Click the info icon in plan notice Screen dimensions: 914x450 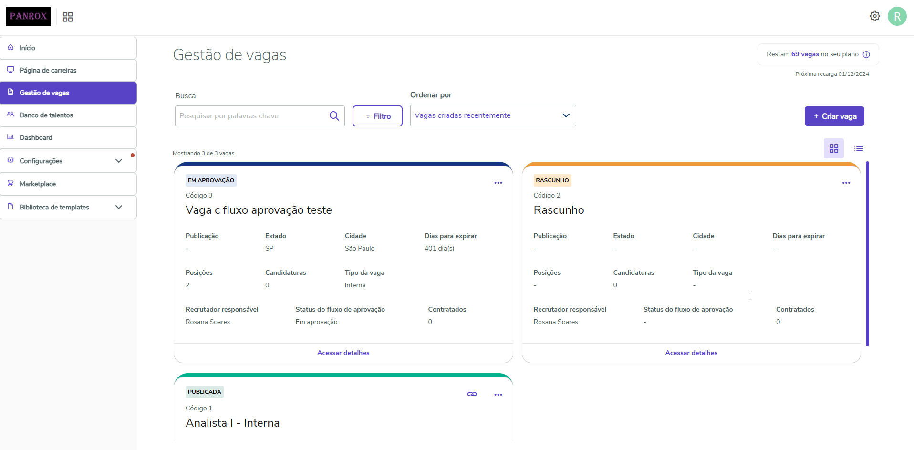tap(866, 54)
